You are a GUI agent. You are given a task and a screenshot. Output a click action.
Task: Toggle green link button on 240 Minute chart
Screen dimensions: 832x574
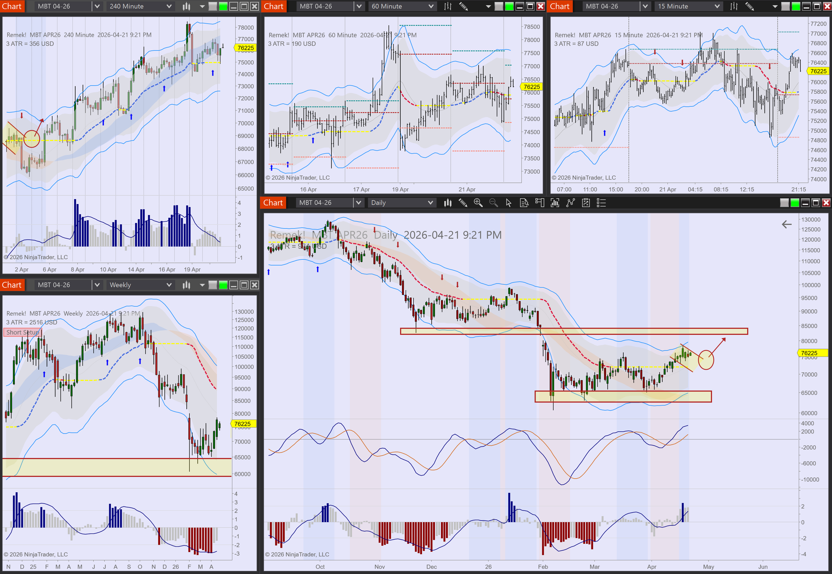[223, 6]
